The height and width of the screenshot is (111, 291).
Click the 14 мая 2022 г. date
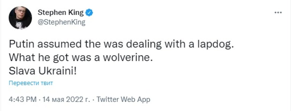click(66, 100)
